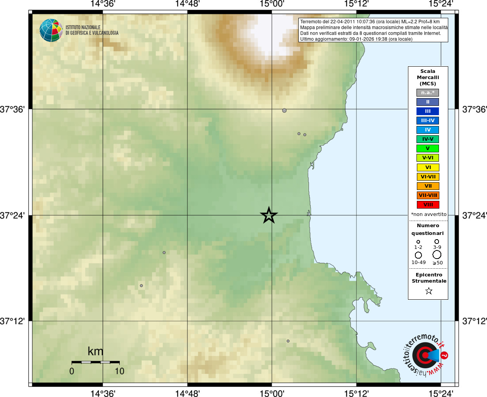487x397 pixels.
Task: Click the km scale bar
Action: coord(95,362)
